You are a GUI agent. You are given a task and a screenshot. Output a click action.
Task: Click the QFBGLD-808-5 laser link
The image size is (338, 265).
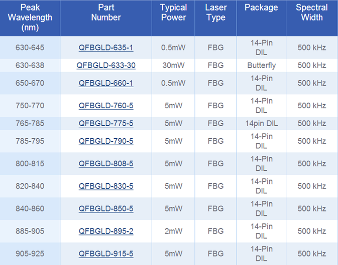(106, 164)
